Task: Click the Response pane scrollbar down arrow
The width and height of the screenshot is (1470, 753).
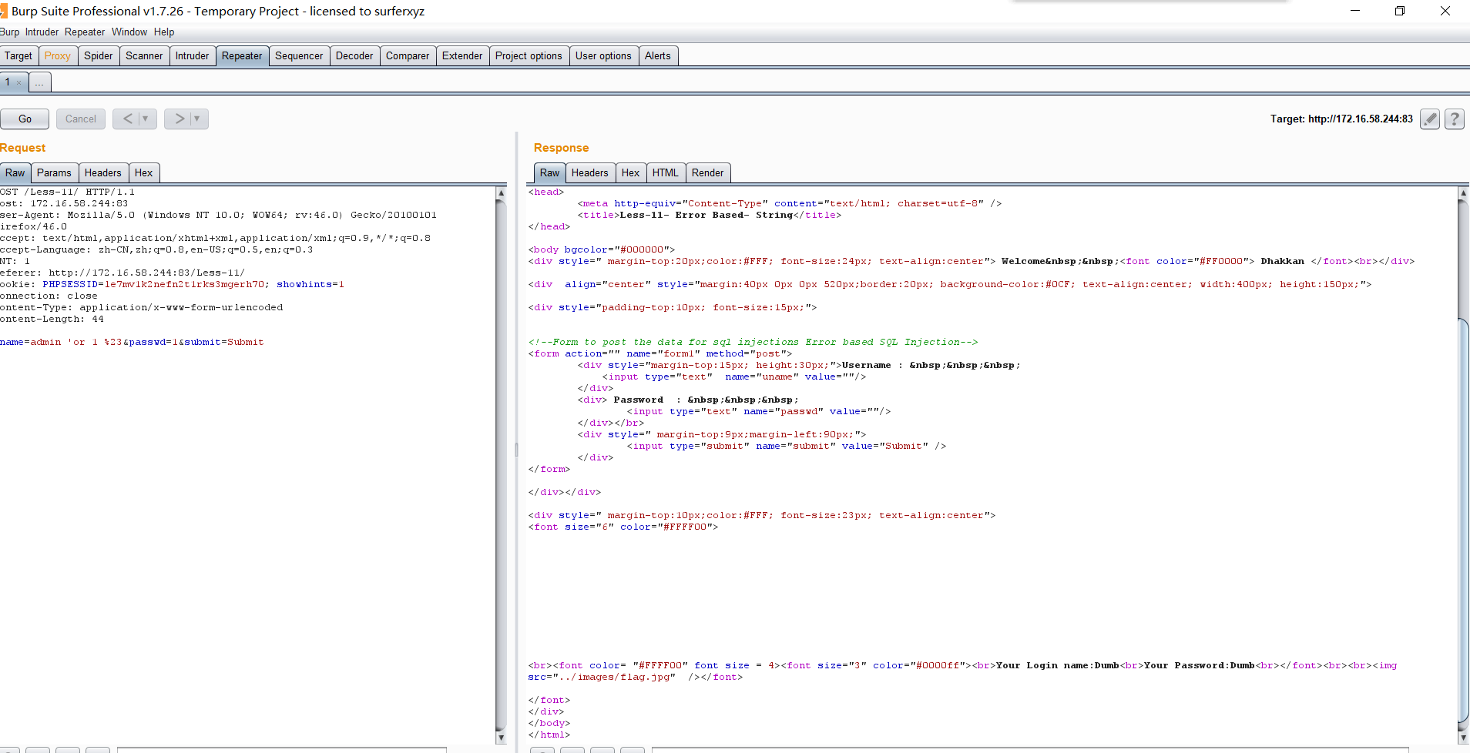Action: tap(1463, 737)
